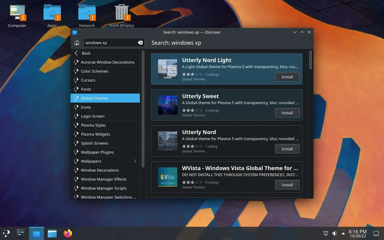Screen dimensions: 384x240
Task: Click Show Desktop button in panel
Action: click(376, 233)
